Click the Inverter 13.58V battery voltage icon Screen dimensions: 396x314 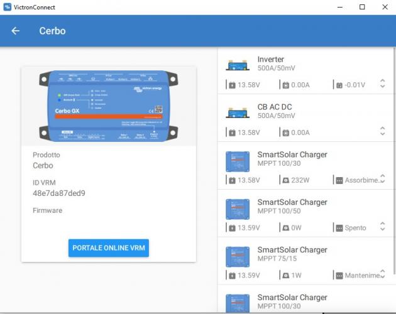[x=232, y=85]
